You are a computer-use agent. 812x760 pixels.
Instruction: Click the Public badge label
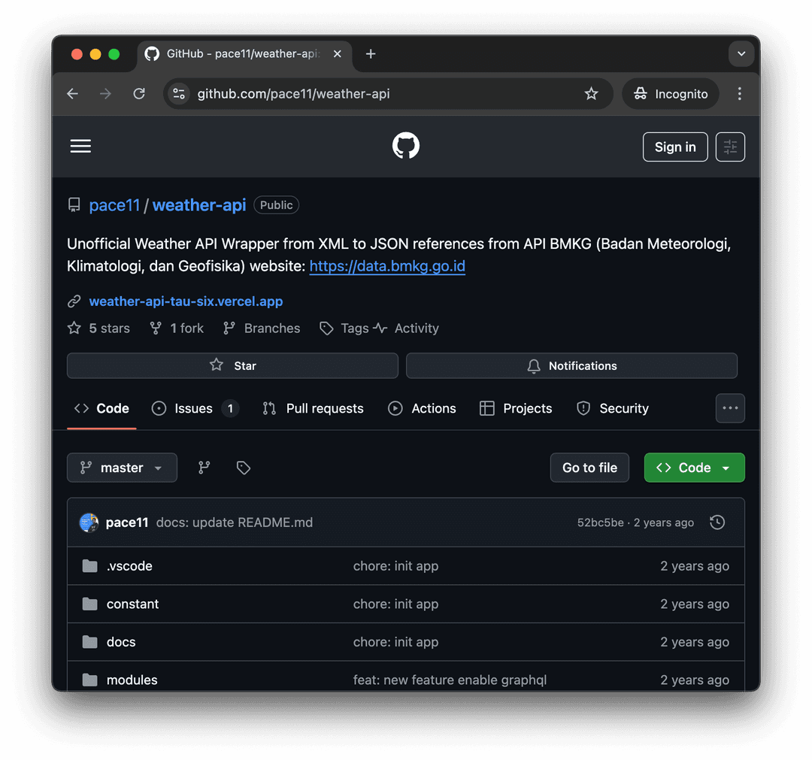[276, 205]
